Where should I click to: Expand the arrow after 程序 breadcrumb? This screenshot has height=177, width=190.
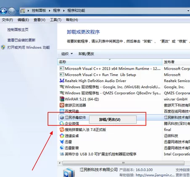point(64,10)
